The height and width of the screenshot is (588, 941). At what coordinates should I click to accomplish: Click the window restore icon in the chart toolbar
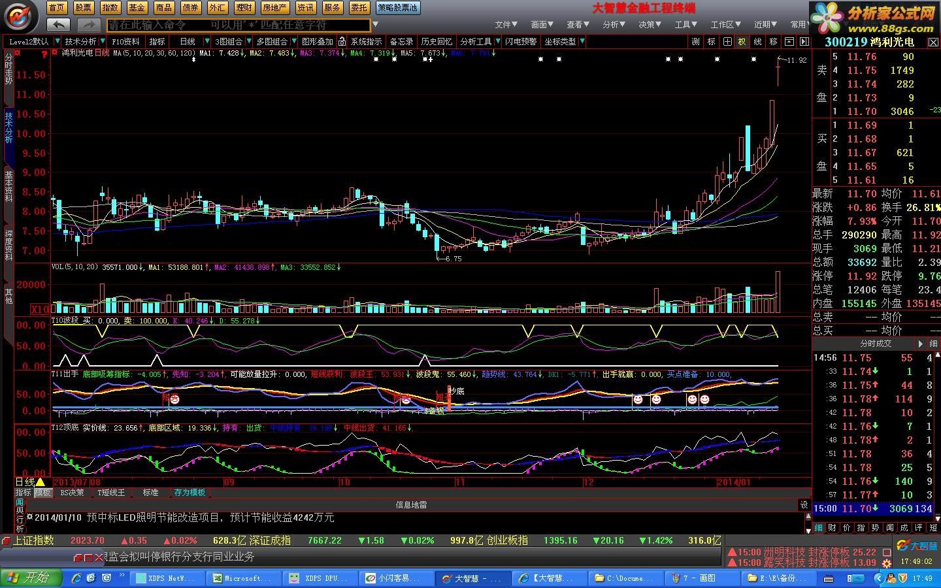point(789,41)
